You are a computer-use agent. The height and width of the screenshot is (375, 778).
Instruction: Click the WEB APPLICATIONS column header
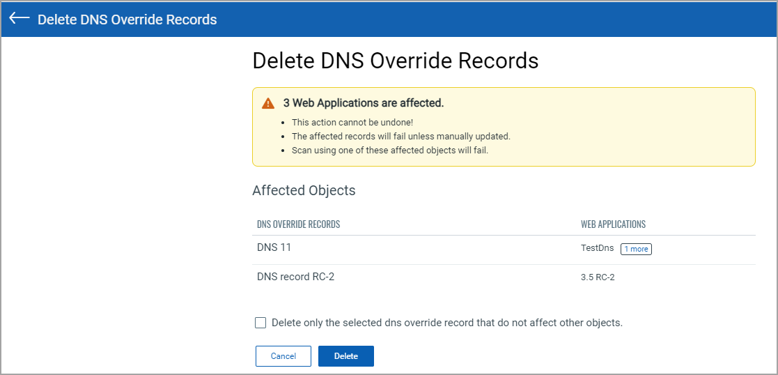click(x=613, y=224)
